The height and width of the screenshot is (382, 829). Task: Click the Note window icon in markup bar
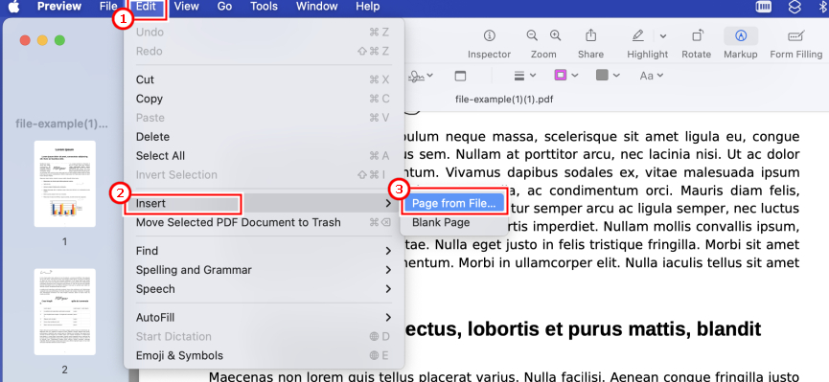coord(460,76)
